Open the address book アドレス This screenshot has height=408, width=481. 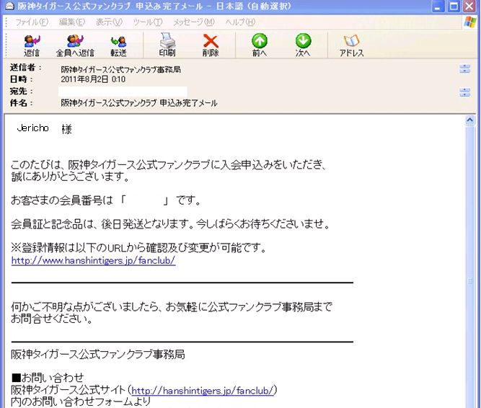pos(351,45)
